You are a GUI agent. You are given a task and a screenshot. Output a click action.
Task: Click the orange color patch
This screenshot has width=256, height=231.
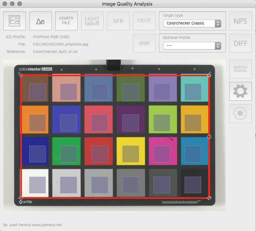pyautogui.click(x=34, y=120)
